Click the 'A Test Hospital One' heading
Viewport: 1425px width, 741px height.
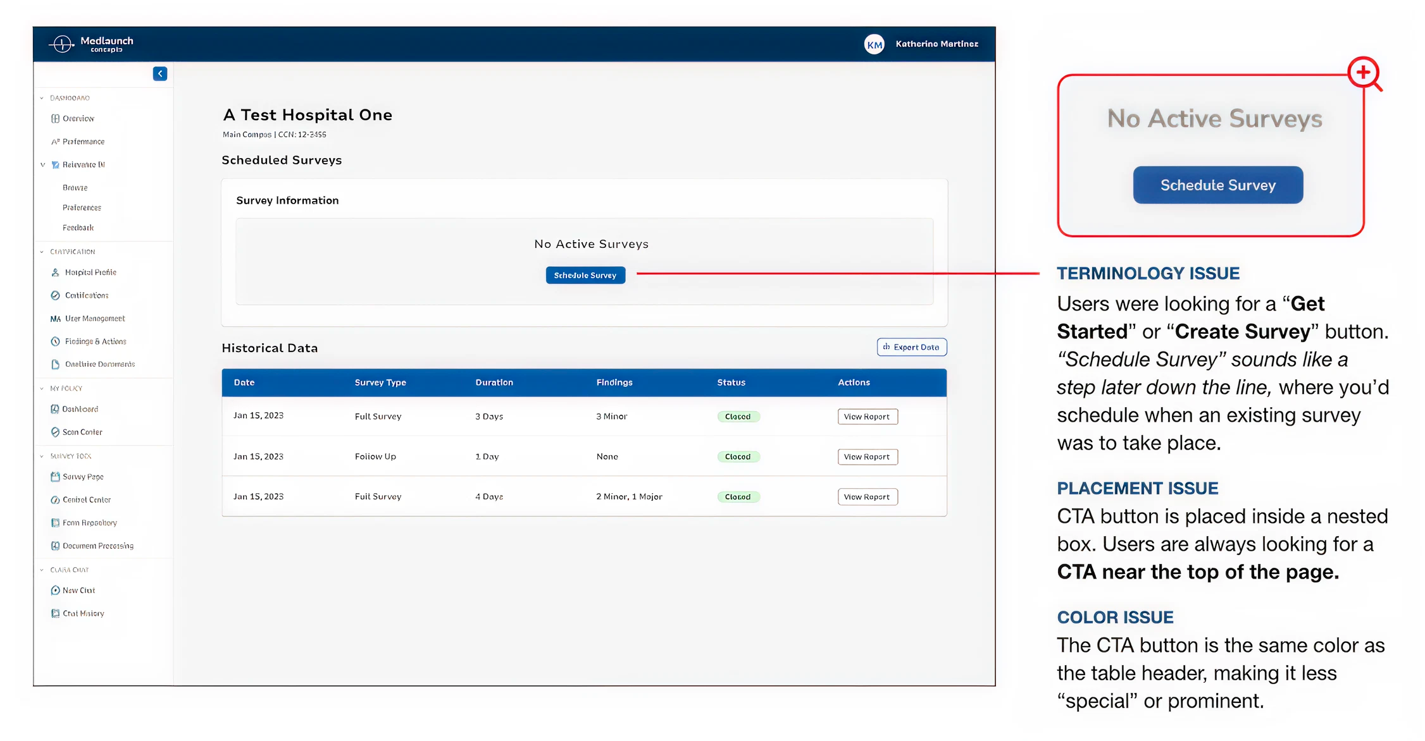[308, 115]
